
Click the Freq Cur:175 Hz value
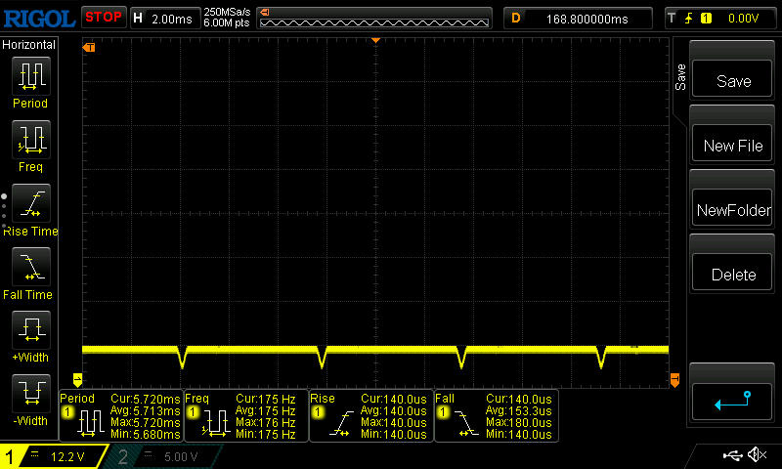(x=266, y=400)
